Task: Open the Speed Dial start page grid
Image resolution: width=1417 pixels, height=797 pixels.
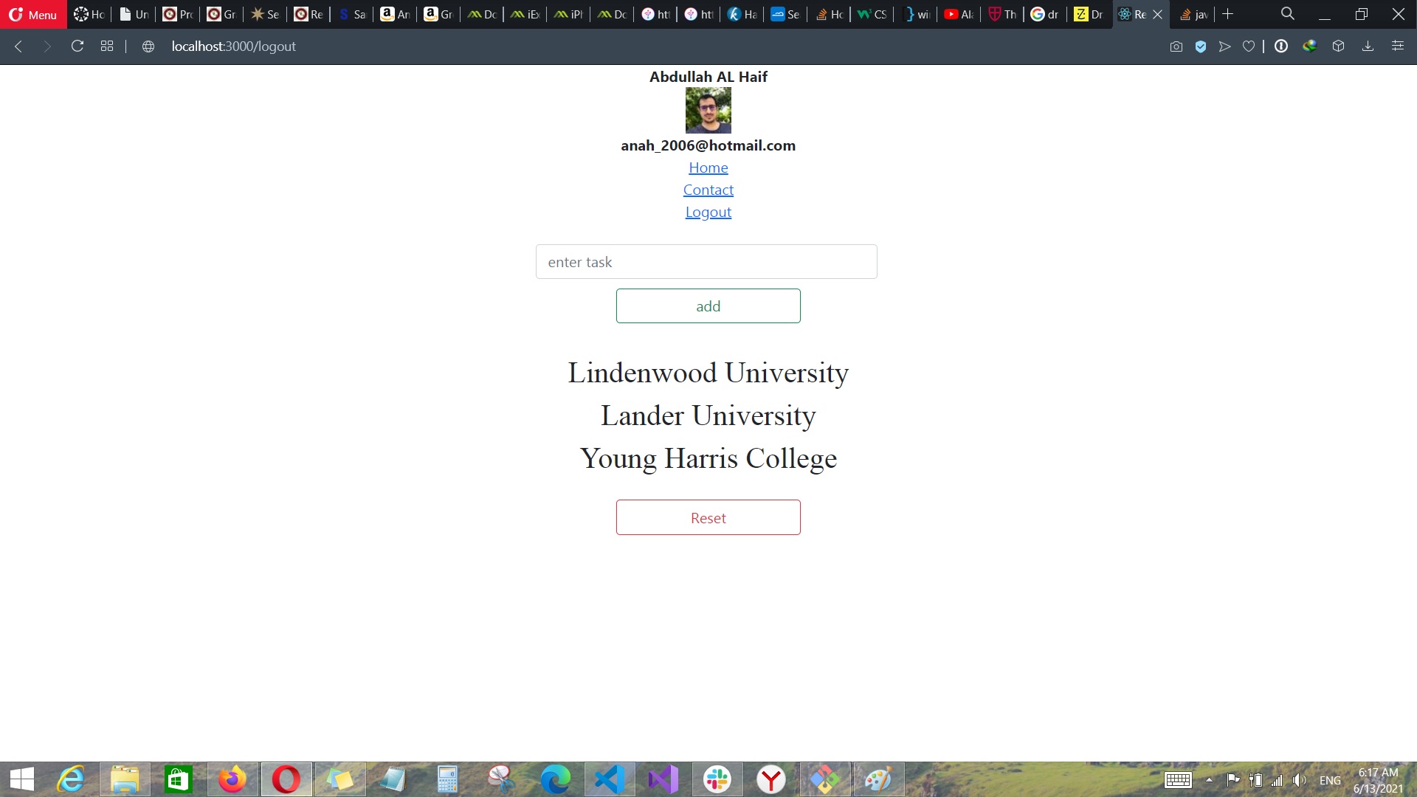Action: 107,46
